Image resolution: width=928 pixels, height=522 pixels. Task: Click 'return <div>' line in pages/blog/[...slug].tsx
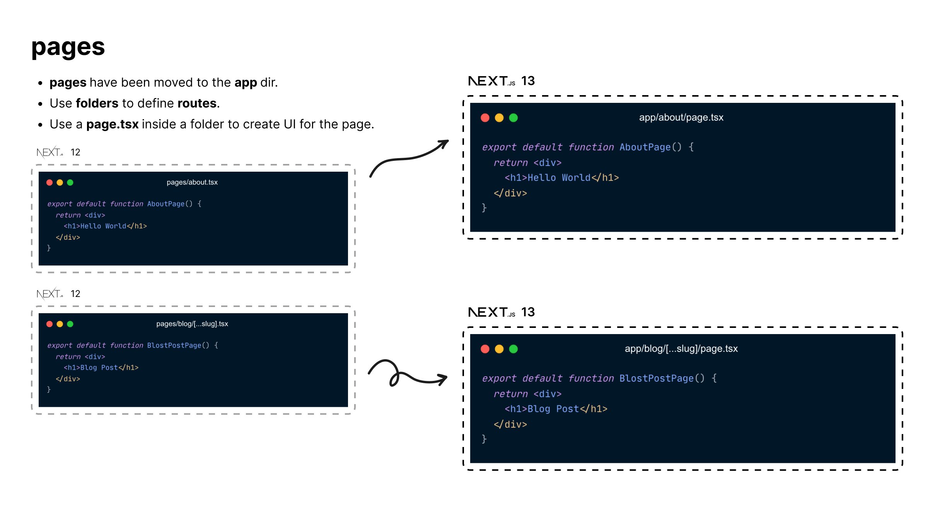[80, 357]
